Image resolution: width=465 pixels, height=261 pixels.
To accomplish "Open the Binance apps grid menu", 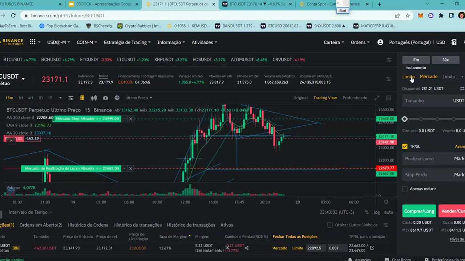I will [33, 42].
